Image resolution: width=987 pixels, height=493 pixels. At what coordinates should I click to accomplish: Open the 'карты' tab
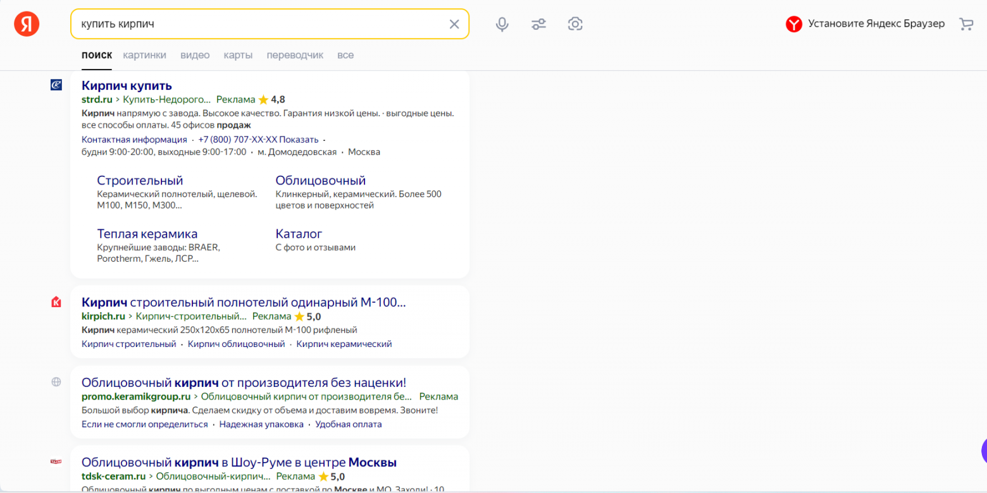(x=238, y=55)
